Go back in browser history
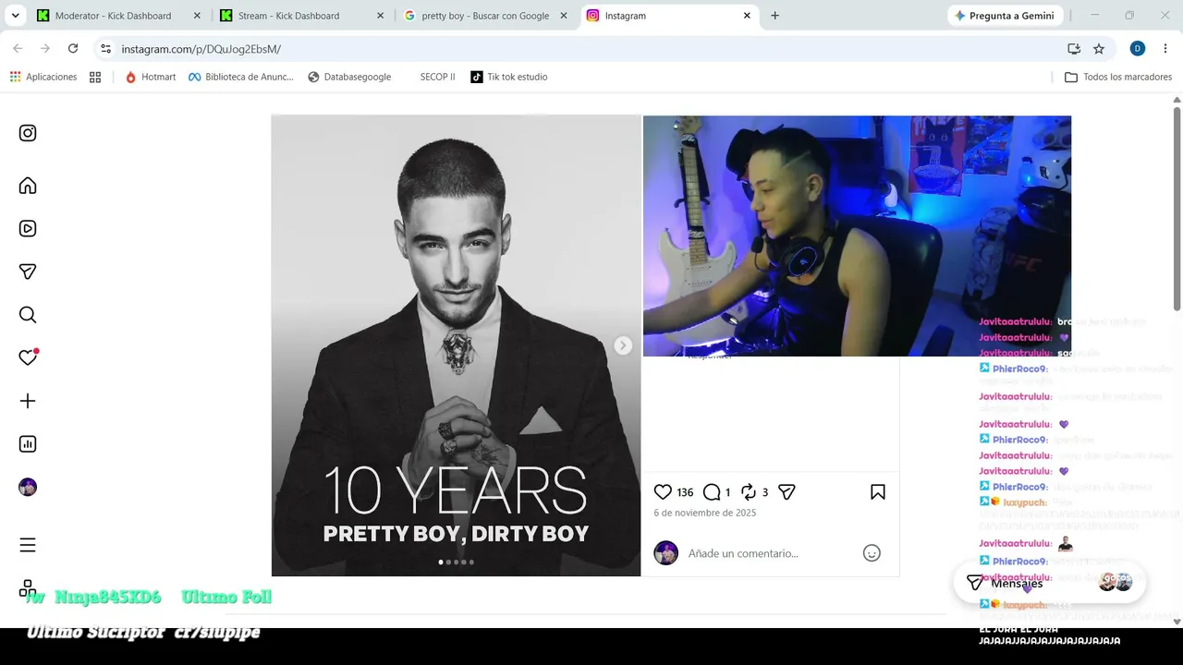Image resolution: width=1183 pixels, height=665 pixels. click(18, 48)
